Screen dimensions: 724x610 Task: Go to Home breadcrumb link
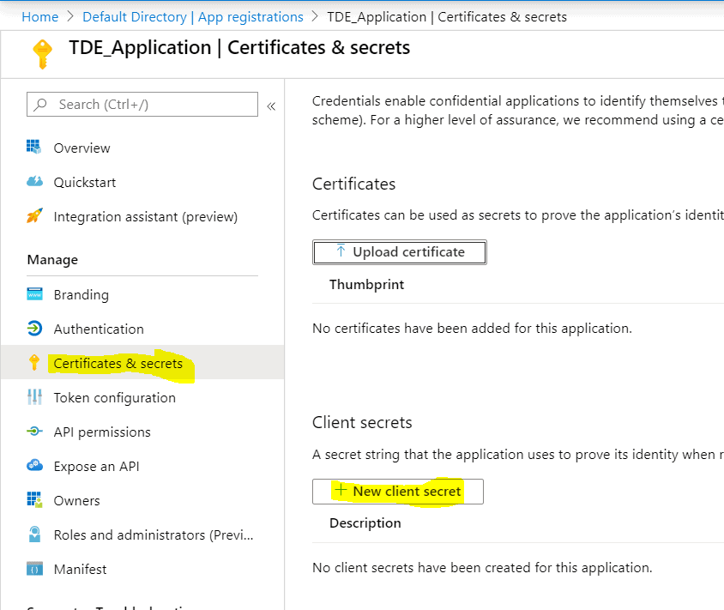pos(40,16)
